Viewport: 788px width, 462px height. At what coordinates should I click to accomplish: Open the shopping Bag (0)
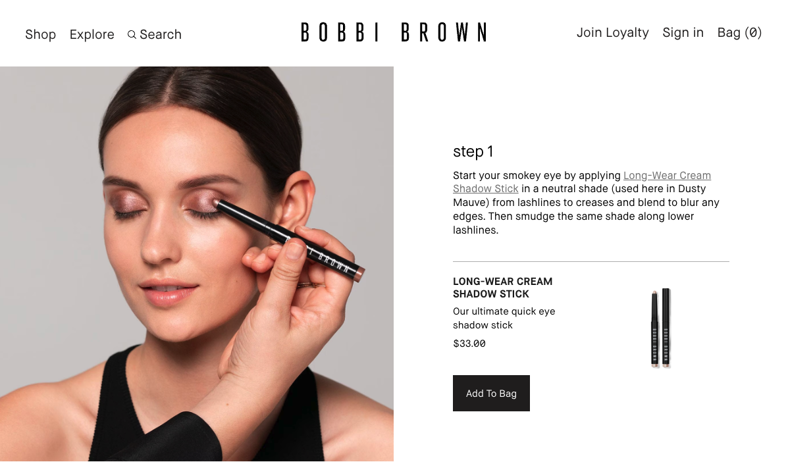(x=739, y=33)
